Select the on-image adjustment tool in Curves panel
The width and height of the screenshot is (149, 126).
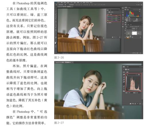pos(124,74)
